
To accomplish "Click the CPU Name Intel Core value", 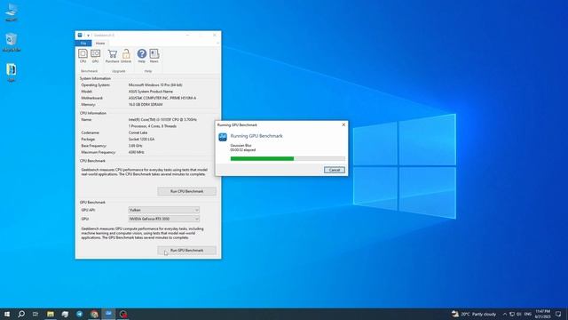I will pyautogui.click(x=162, y=119).
